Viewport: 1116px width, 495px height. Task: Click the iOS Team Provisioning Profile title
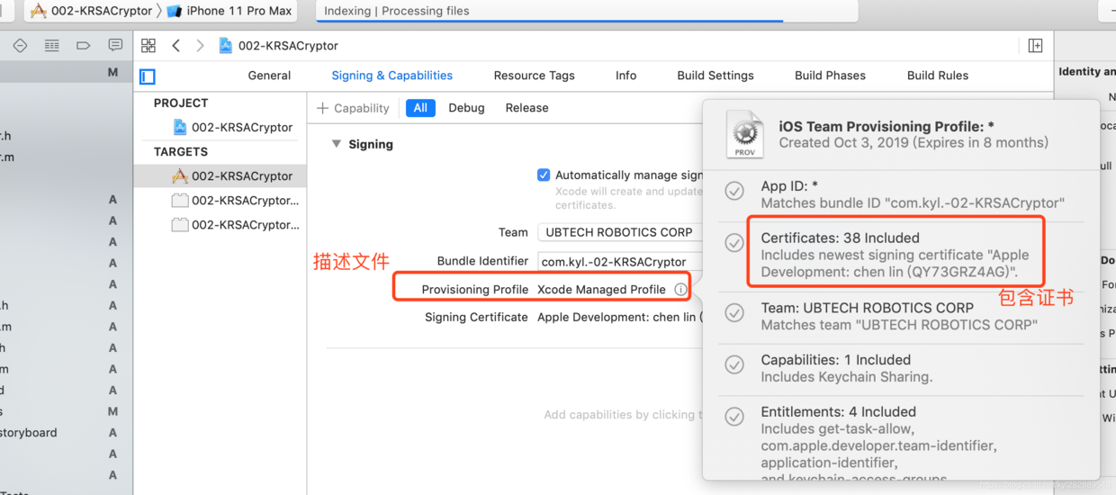click(x=886, y=127)
